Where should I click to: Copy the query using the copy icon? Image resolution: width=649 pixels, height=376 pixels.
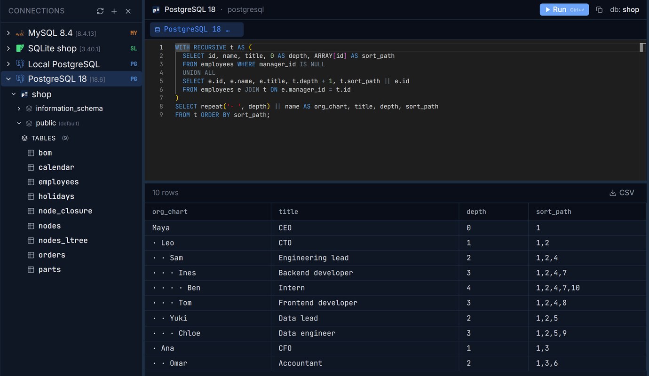[x=599, y=9]
